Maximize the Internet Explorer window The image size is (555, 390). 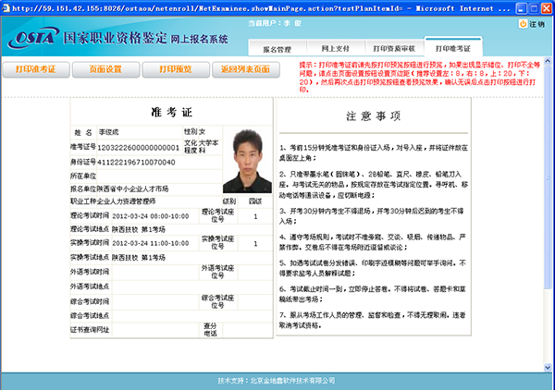point(534,8)
